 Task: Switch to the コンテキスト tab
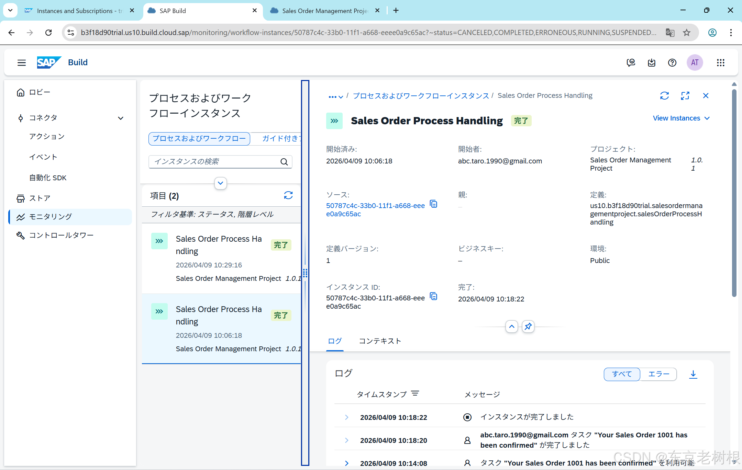[x=380, y=341]
